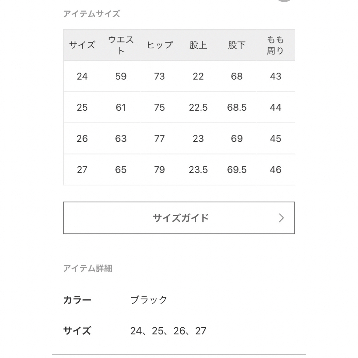The image size is (358, 358).
Task: Click the chevron arrow on サイズガイド
Action: tap(281, 218)
